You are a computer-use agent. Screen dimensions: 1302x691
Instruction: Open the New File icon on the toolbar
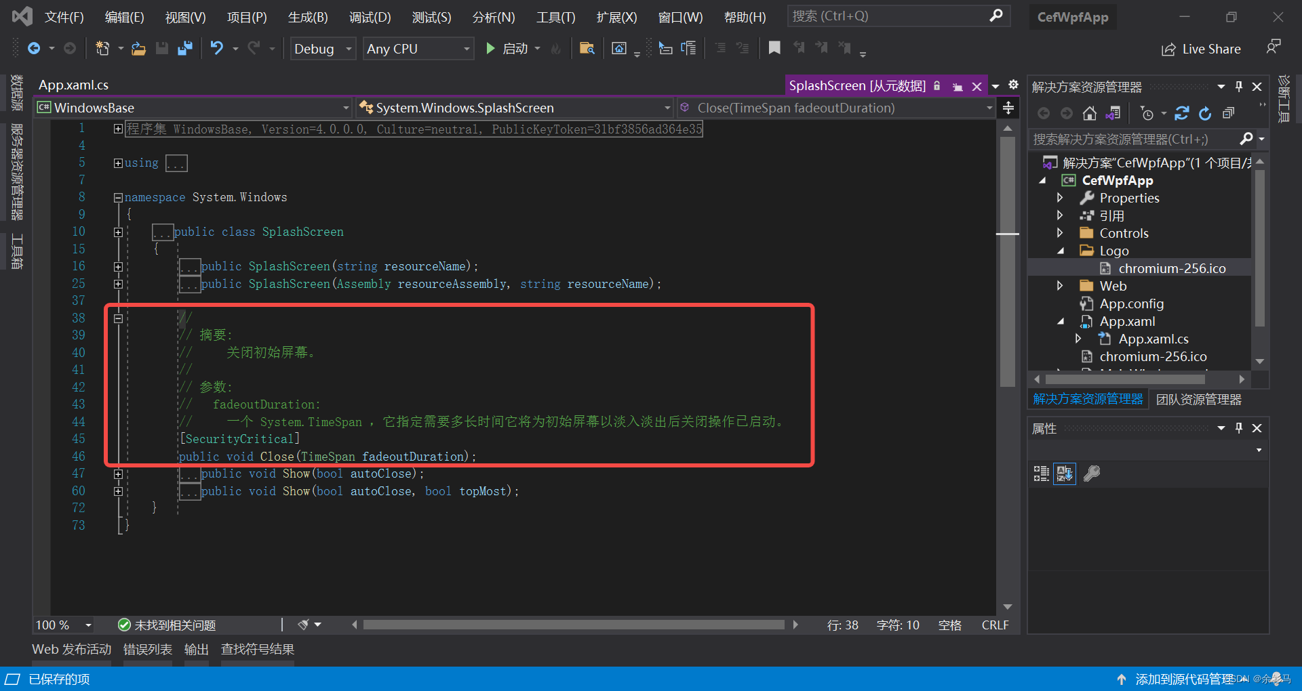[x=102, y=49]
